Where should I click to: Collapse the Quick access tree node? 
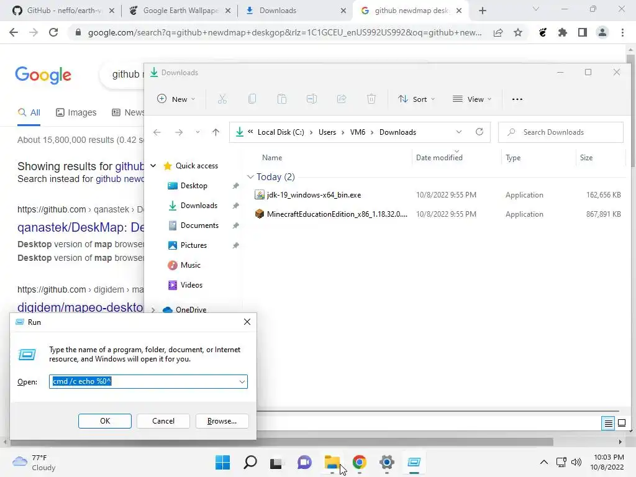click(x=153, y=165)
